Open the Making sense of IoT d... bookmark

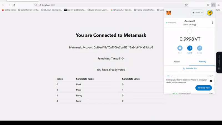coord(144,10)
